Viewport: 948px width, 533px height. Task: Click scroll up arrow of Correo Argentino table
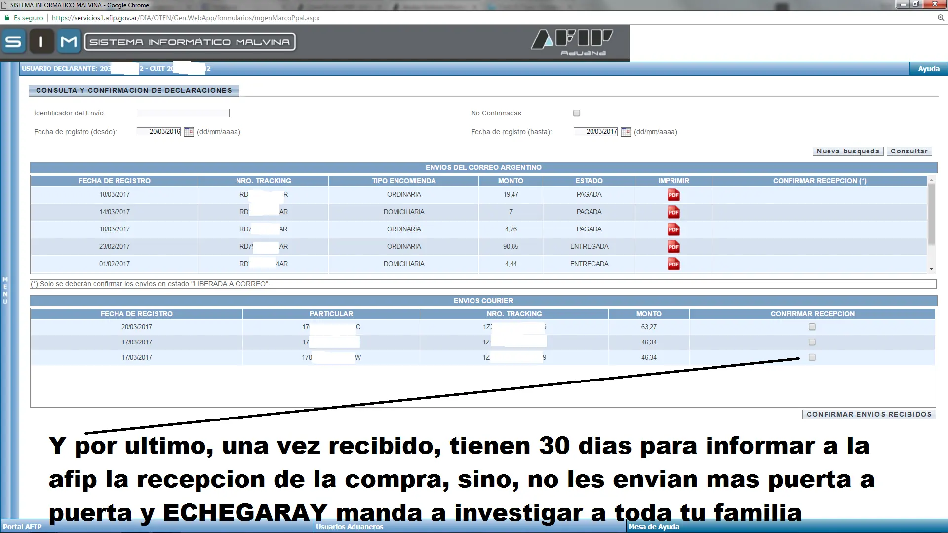(931, 179)
